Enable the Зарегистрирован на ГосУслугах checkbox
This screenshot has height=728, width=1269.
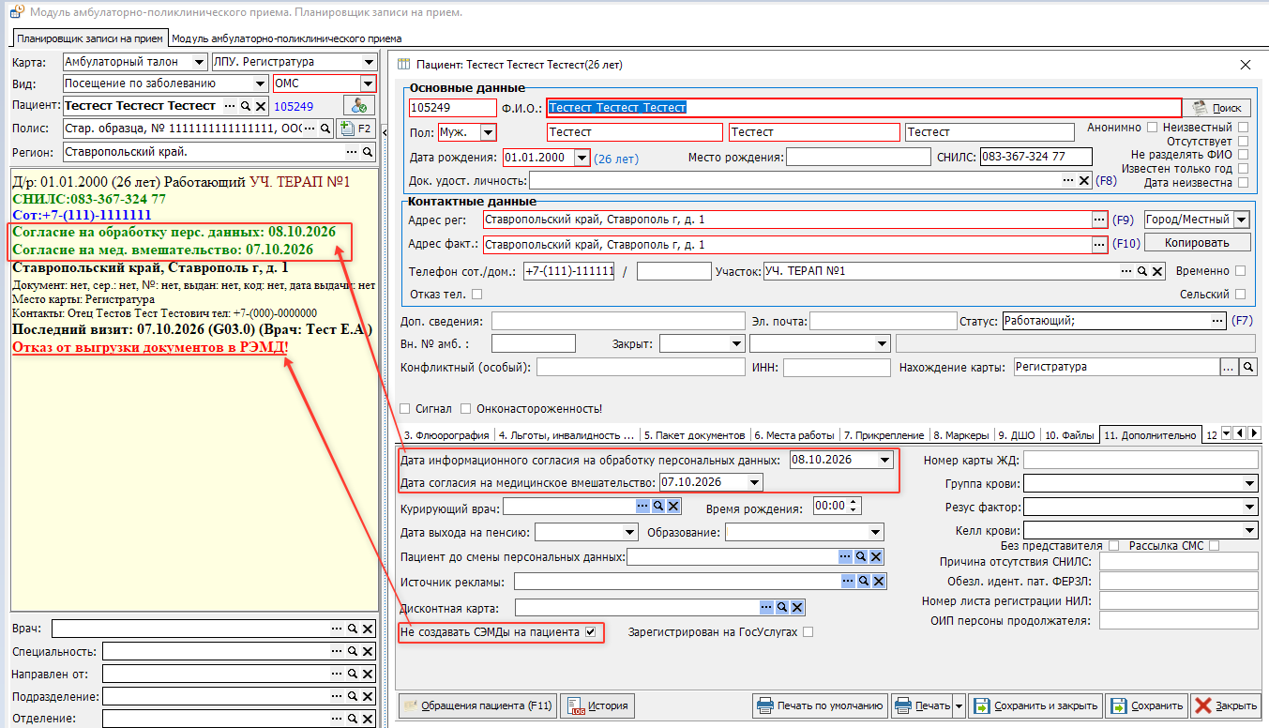tap(808, 632)
